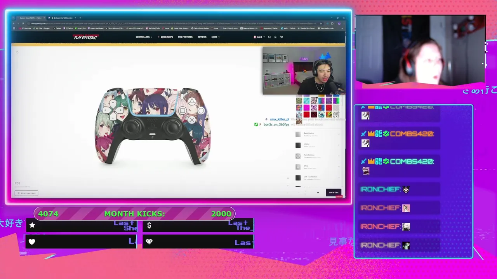Bookmark this page with the star icon
This screenshot has height=279, width=497.
(x=320, y=23)
